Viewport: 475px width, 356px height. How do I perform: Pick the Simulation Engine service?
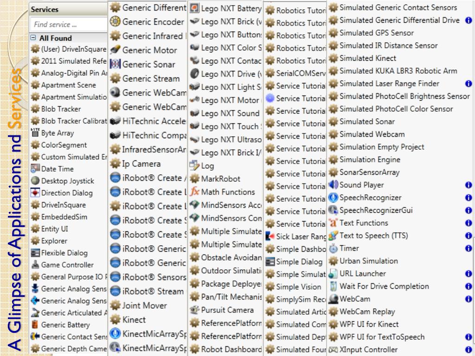point(370,159)
